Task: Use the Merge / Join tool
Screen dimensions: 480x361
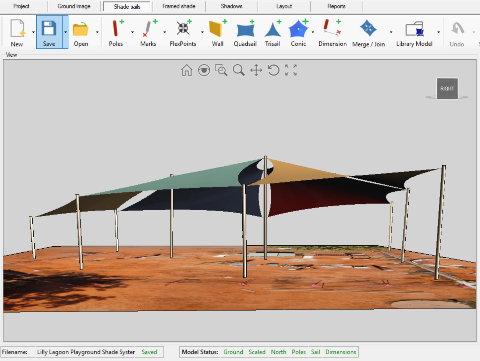Action: click(x=368, y=31)
